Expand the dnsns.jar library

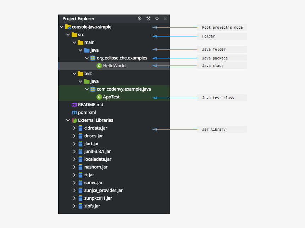74,136
